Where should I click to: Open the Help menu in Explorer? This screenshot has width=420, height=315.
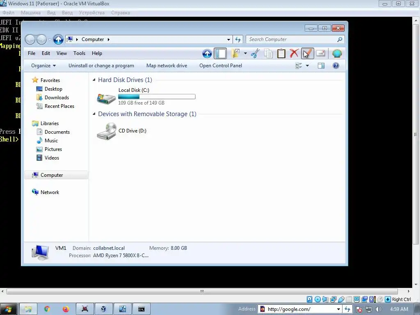97,53
